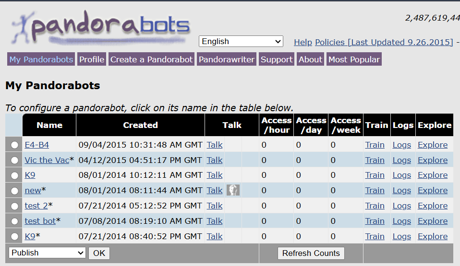Screen dimensions: 460x266
Task: Open the test bot name link
Action: 40,221
